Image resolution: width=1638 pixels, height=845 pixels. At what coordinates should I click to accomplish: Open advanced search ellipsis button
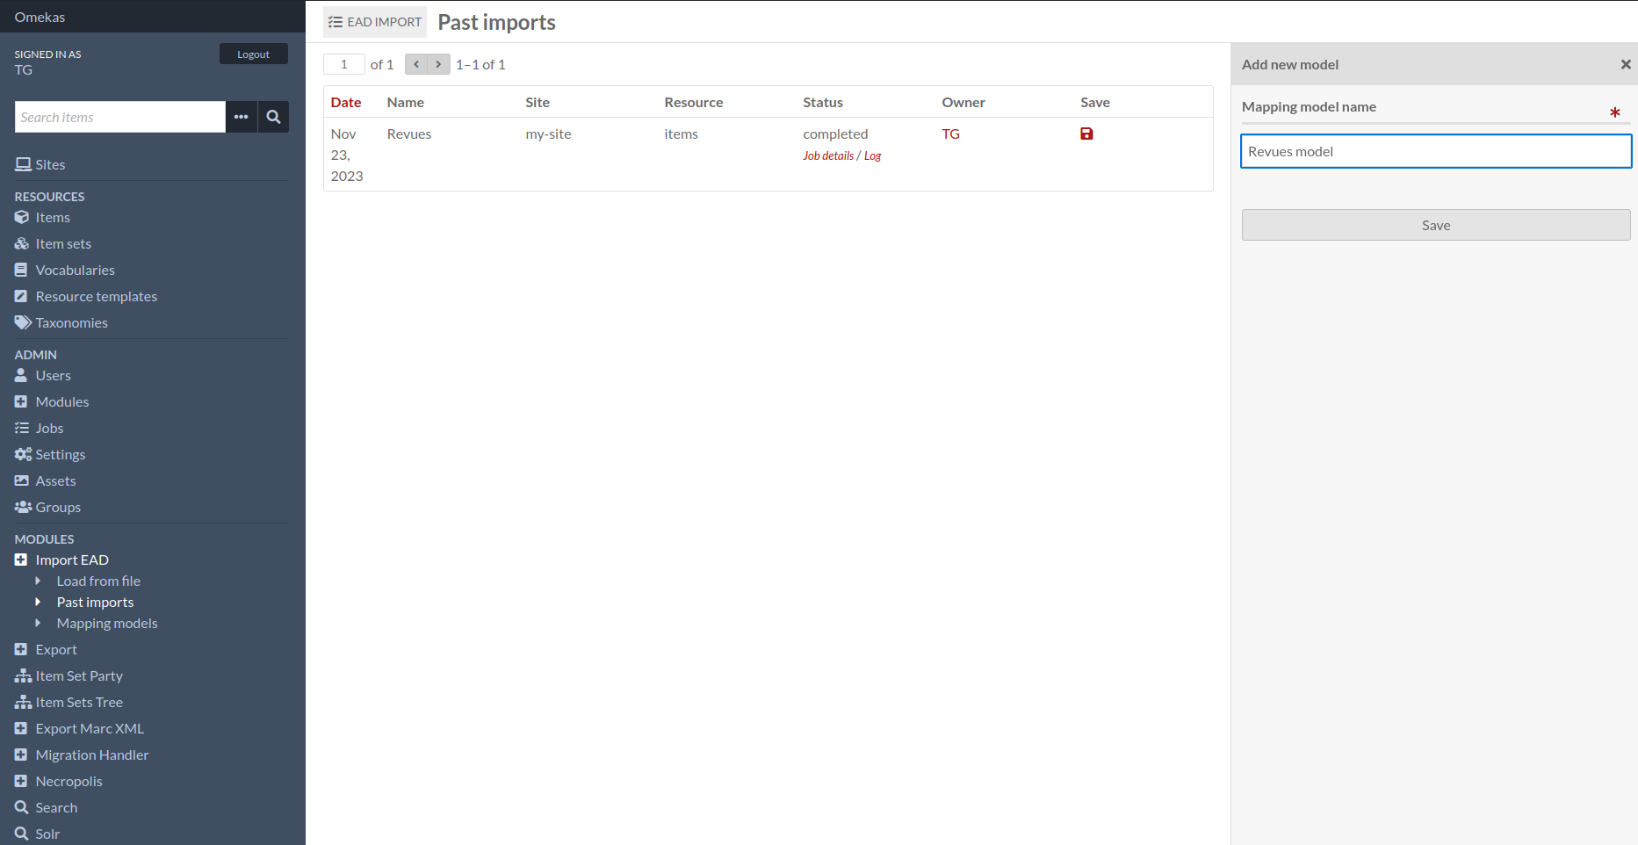(x=241, y=117)
